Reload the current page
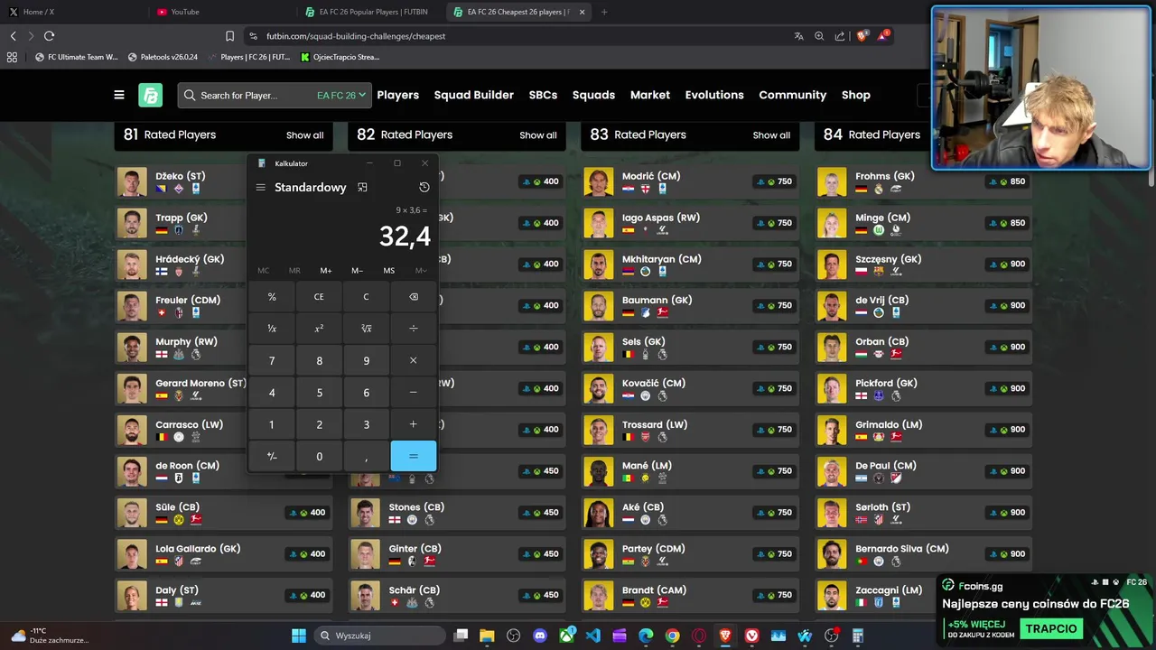1156x650 pixels. click(49, 36)
